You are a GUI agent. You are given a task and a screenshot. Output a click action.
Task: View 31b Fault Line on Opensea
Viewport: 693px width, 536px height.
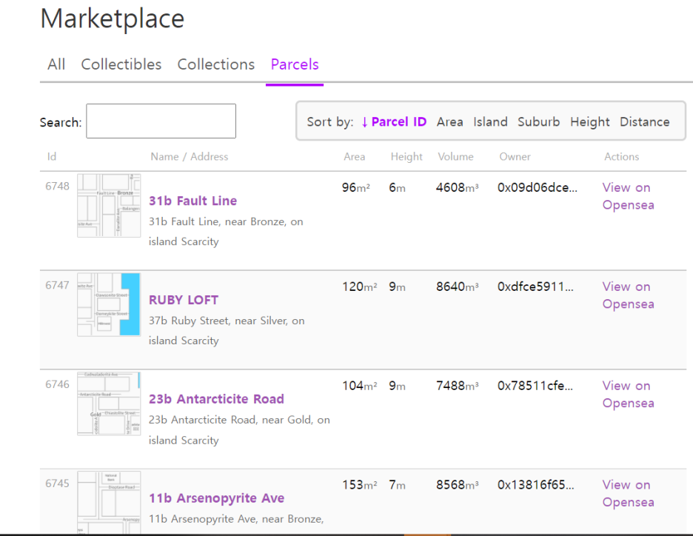point(628,196)
